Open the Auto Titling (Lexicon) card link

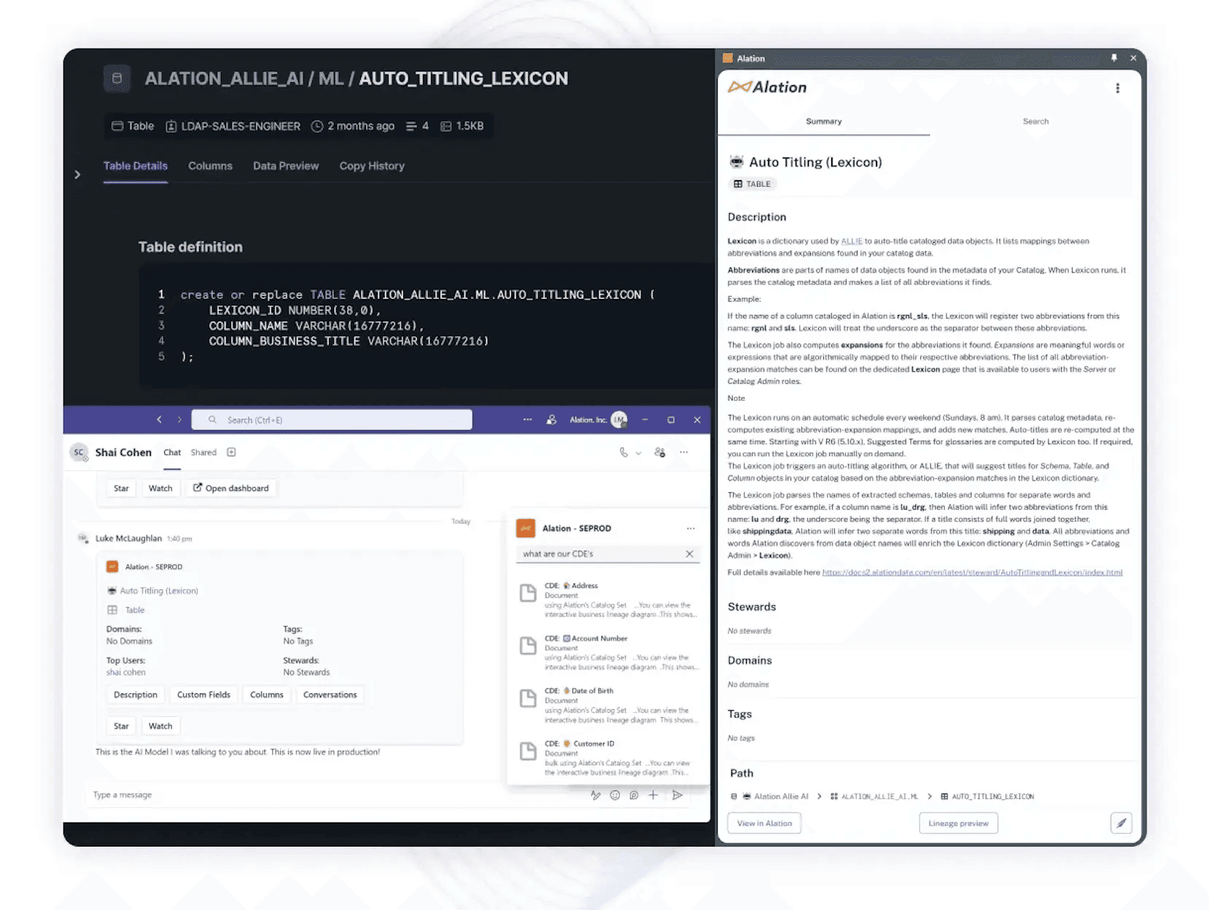point(159,591)
